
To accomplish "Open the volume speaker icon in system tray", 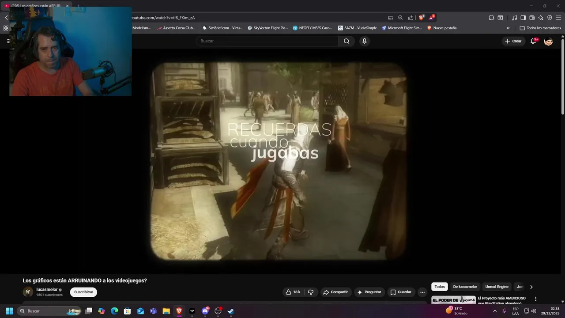I will click(x=534, y=311).
